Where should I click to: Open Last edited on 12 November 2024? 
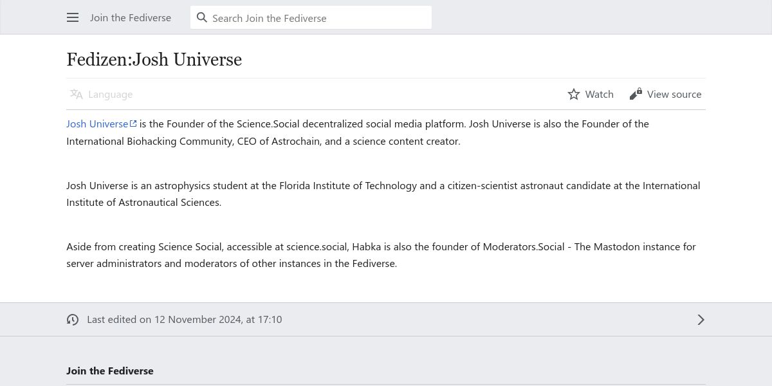point(184,320)
